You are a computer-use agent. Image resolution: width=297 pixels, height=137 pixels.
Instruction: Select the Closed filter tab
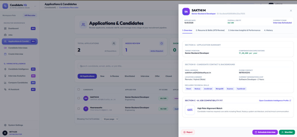point(168,76)
